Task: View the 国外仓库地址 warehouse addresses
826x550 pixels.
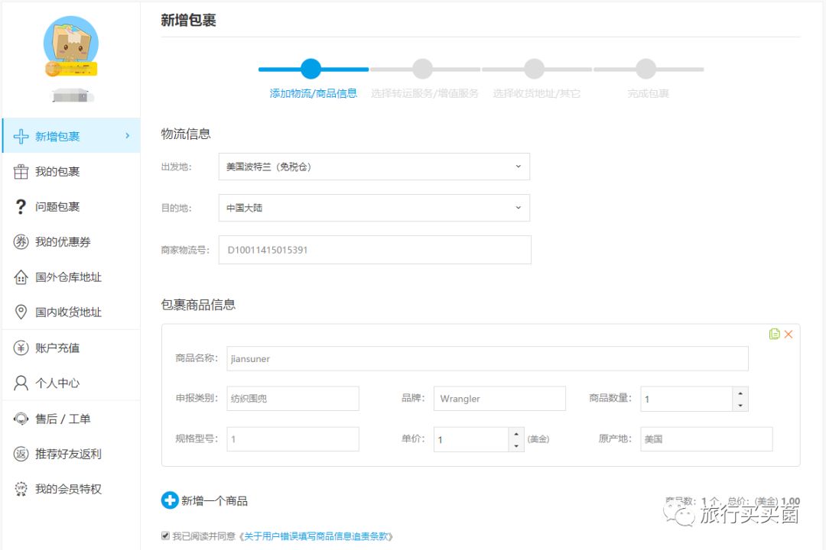Action: (x=62, y=277)
